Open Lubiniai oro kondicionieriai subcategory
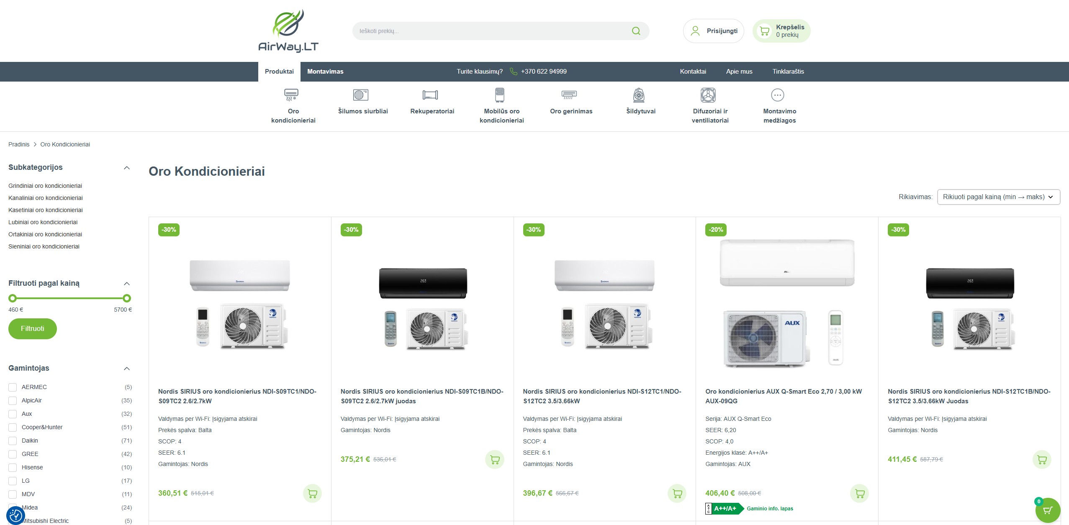This screenshot has width=1069, height=525. point(43,222)
